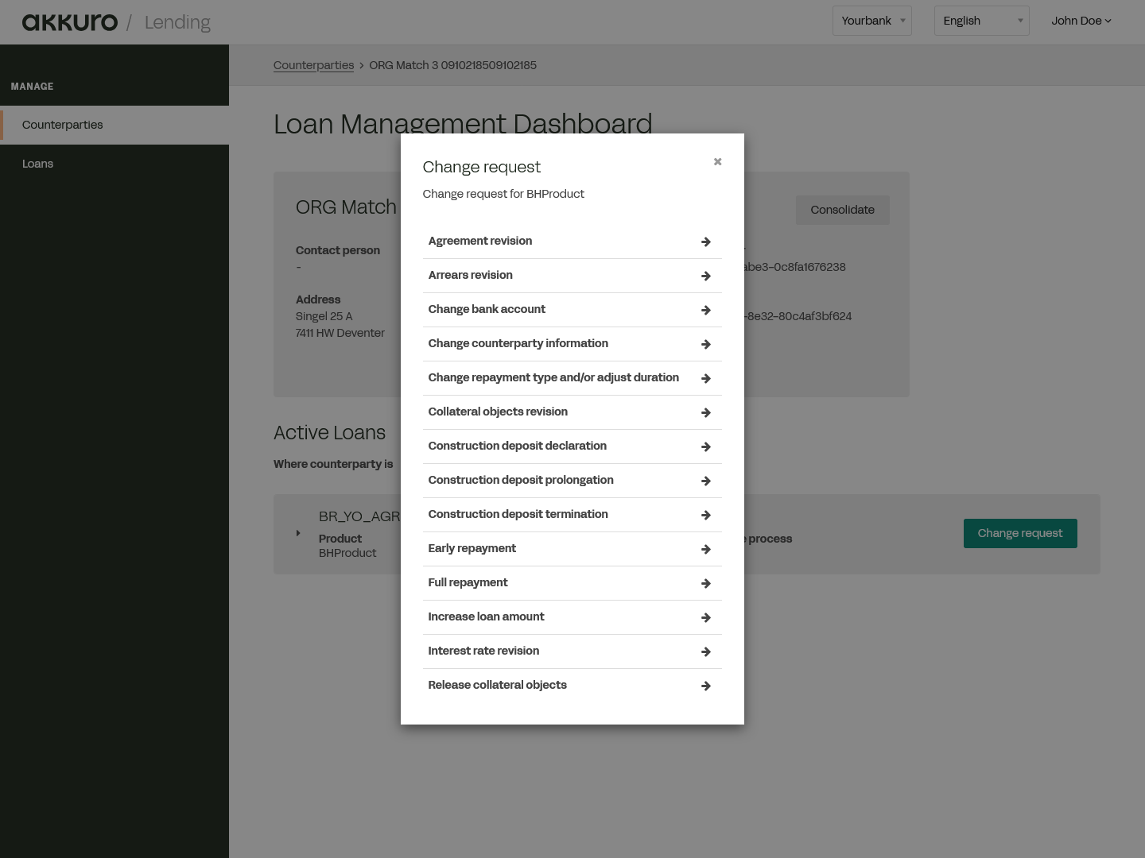Select the Change bank account arrow icon
The width and height of the screenshot is (1145, 858).
(x=705, y=310)
